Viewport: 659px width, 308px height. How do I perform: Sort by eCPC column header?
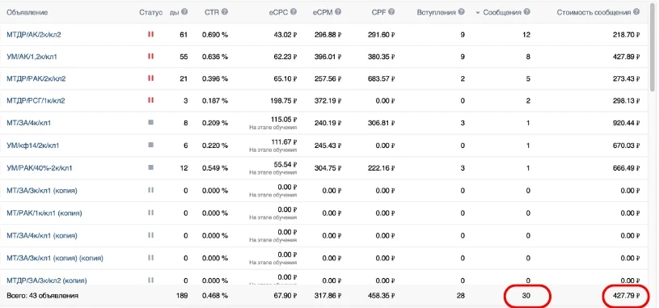[x=279, y=12]
